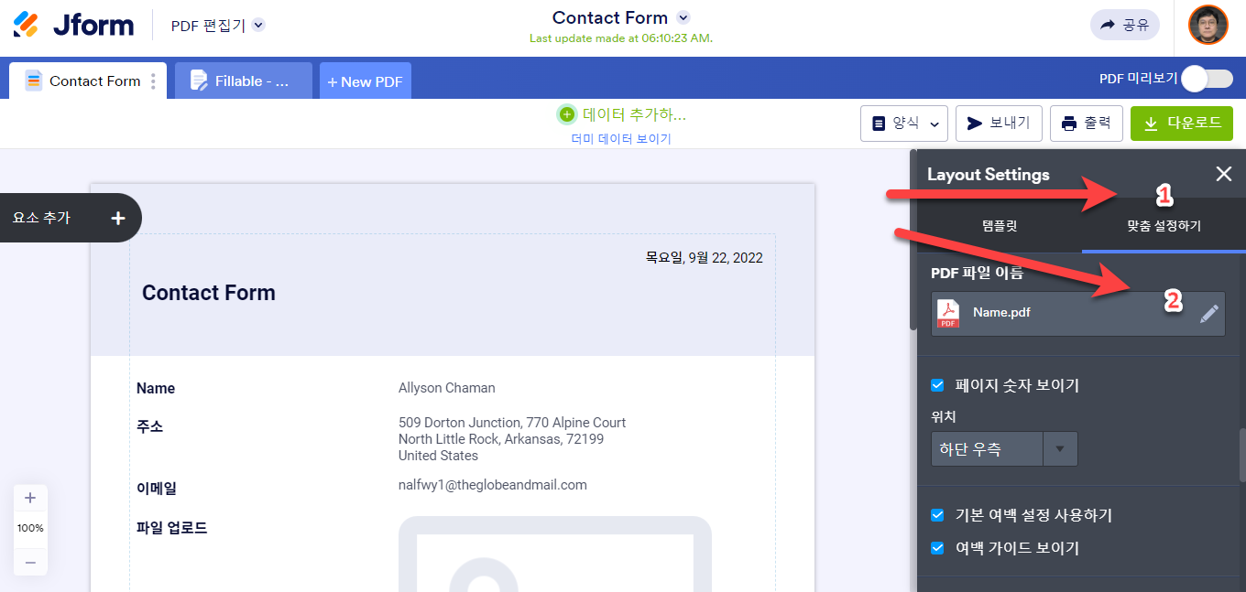Select the Fillable PDF tab
The width and height of the screenshot is (1246, 592).
pos(243,81)
